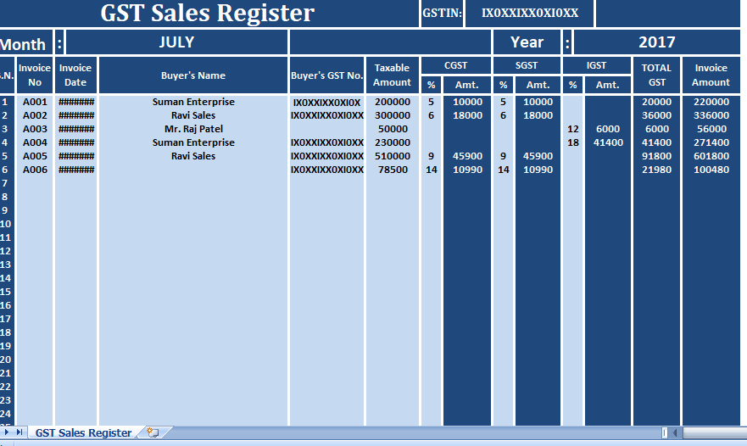Select taxable amount 50000

[x=392, y=129]
